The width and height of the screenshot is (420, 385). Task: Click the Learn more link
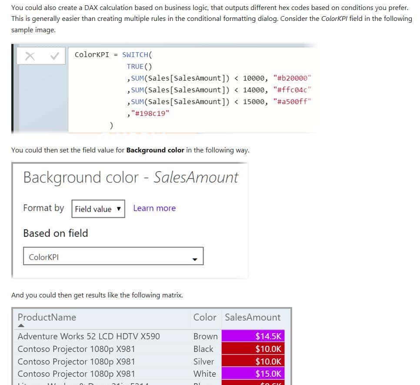154,208
